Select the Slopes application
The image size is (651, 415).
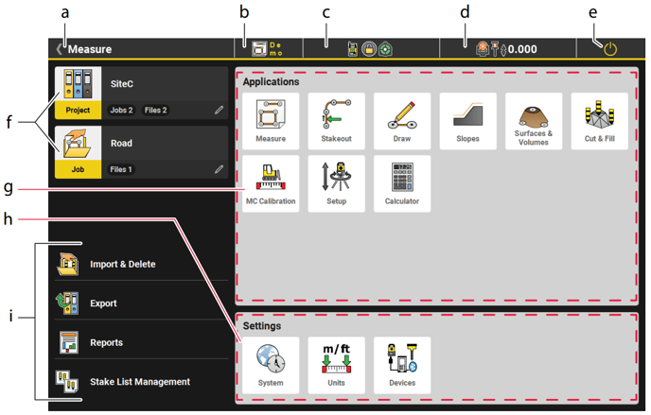pyautogui.click(x=467, y=120)
